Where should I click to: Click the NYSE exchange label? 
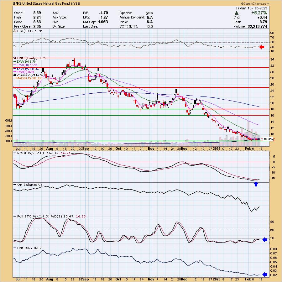click(75, 3)
